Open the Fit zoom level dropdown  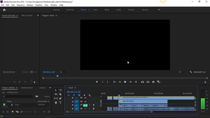coord(64,72)
